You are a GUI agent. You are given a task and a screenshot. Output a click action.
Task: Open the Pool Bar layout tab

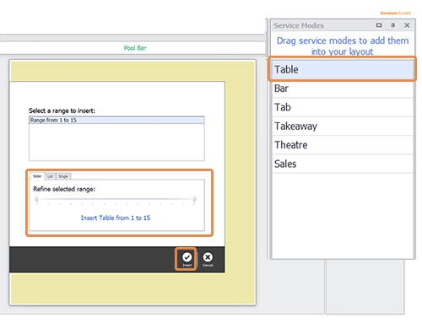[135, 48]
